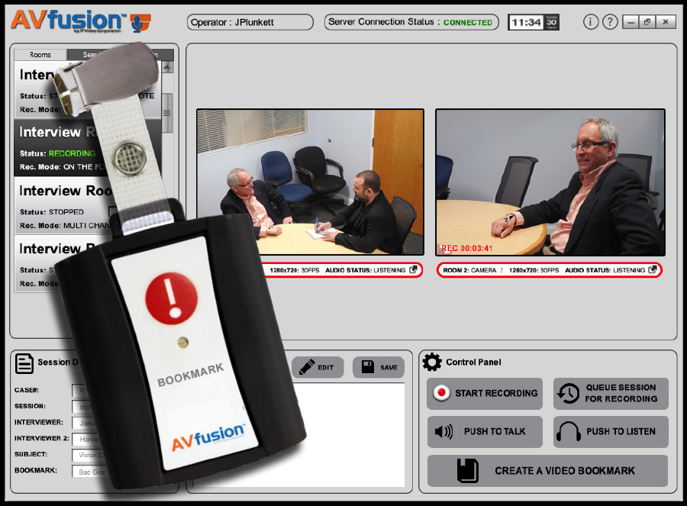Viewport: 687px width, 506px height.
Task: Switch to the Rooms tab
Action: pos(40,55)
